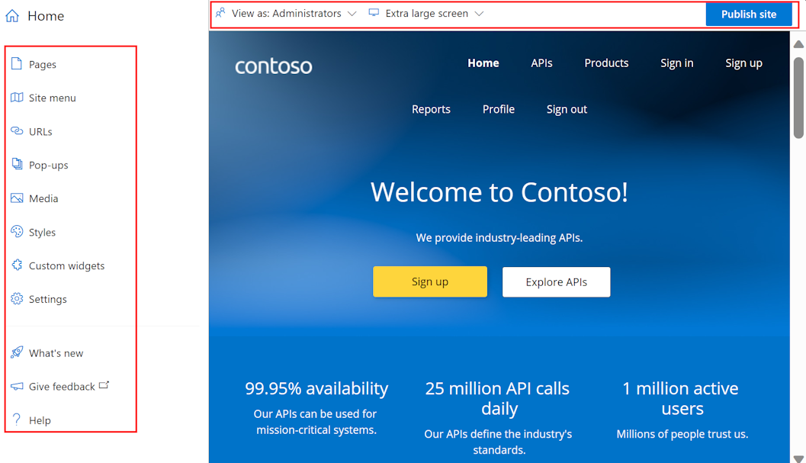Click Sign up in portal navigation bar
806x463 pixels.
(x=743, y=63)
